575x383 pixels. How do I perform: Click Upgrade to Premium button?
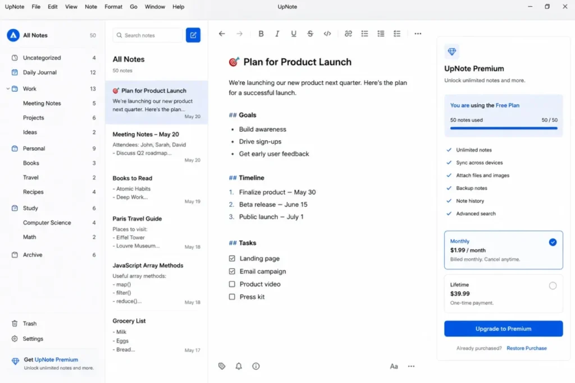[503, 329]
